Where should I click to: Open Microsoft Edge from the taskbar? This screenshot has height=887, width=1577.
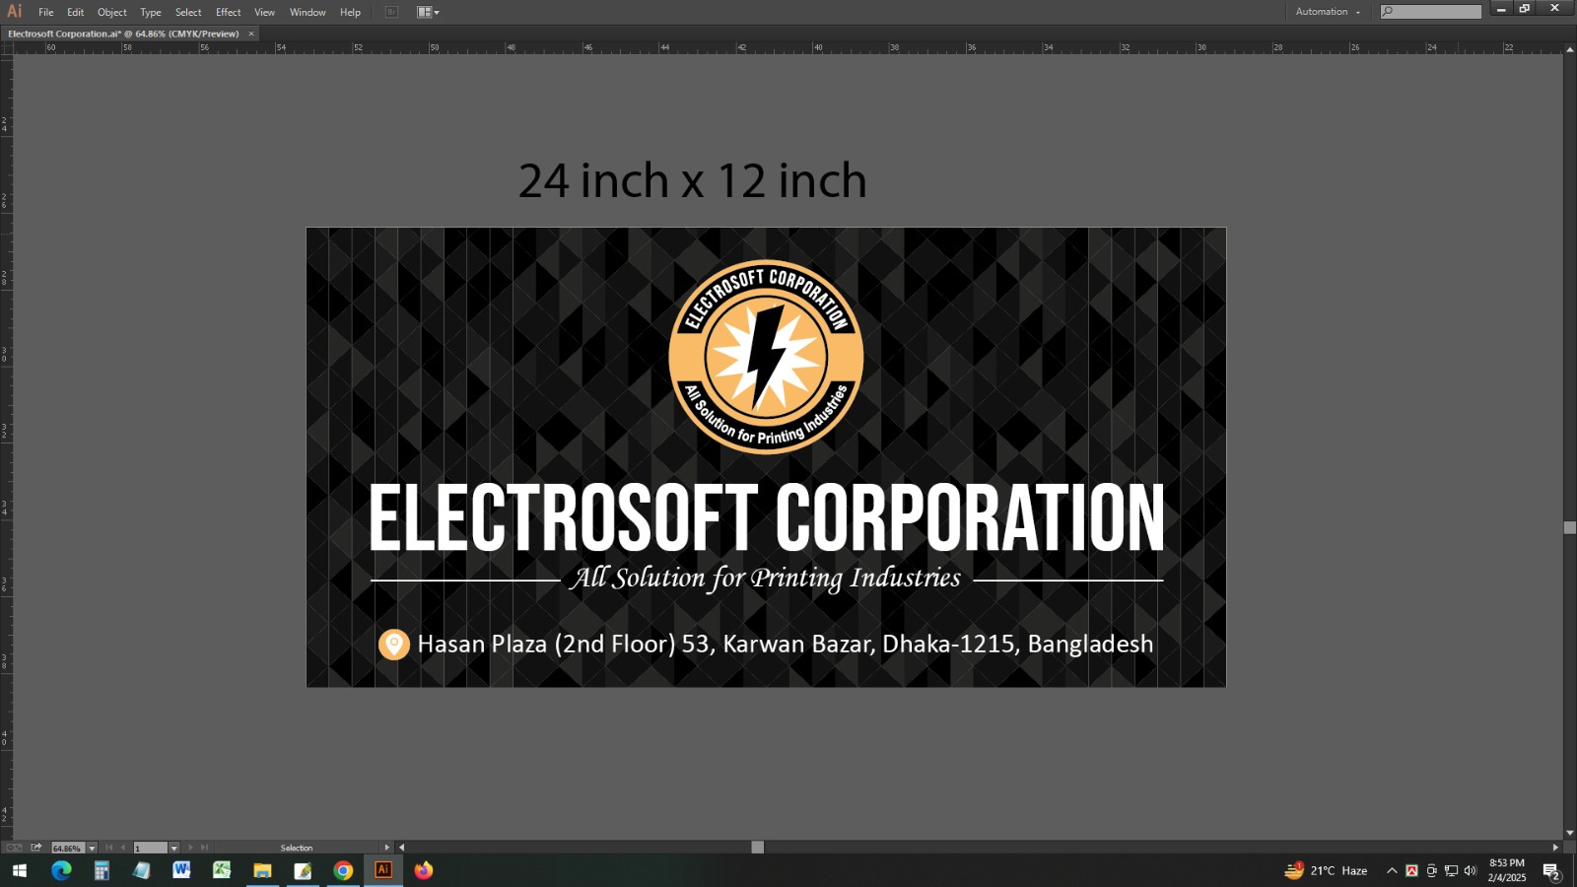61,870
